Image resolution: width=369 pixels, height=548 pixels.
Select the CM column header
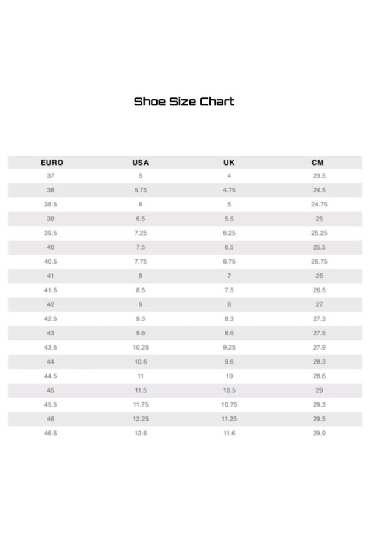coord(318,163)
